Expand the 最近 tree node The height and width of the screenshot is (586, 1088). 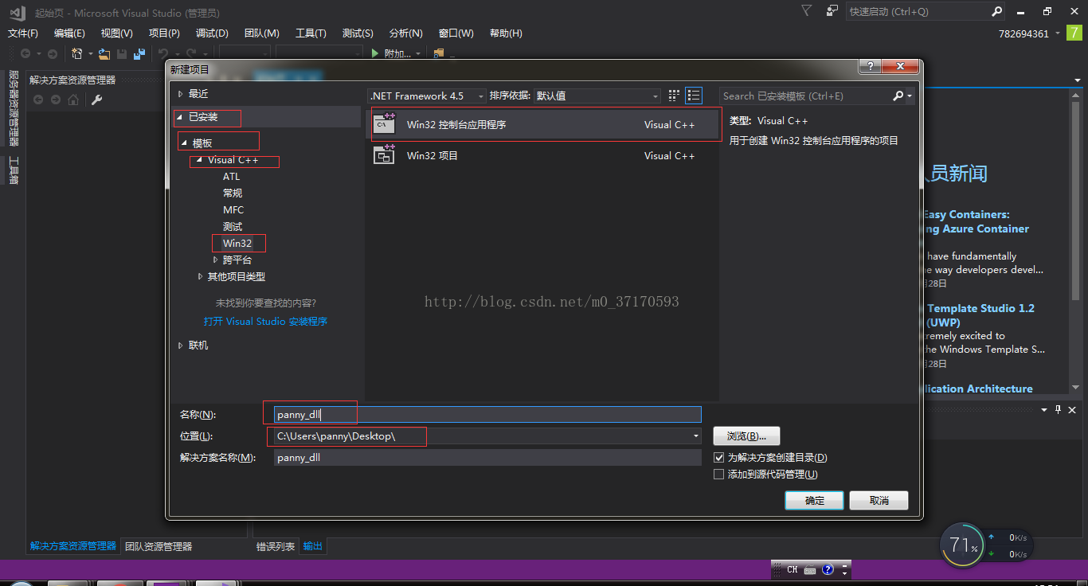tap(181, 94)
